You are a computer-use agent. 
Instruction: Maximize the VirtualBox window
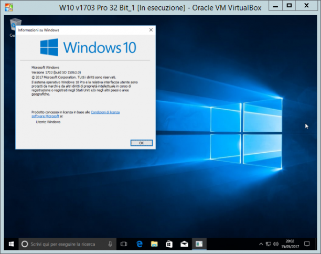(289, 6)
